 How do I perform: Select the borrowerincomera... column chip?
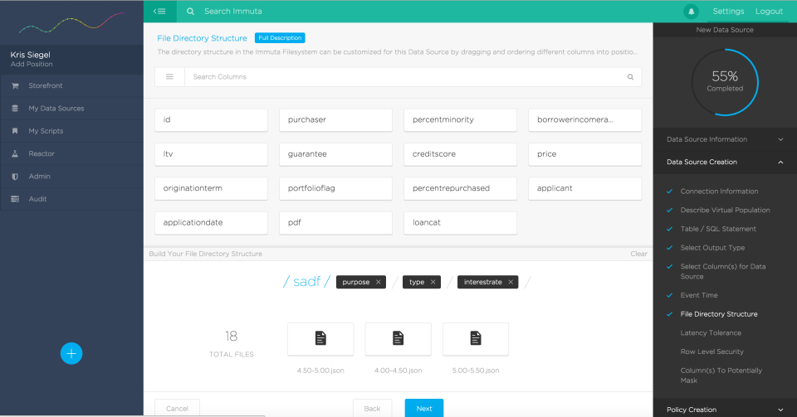584,119
